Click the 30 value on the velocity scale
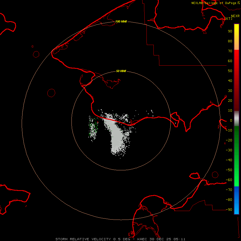Image resolution: width=241 pixels, height=241 pixels. coord(230,91)
